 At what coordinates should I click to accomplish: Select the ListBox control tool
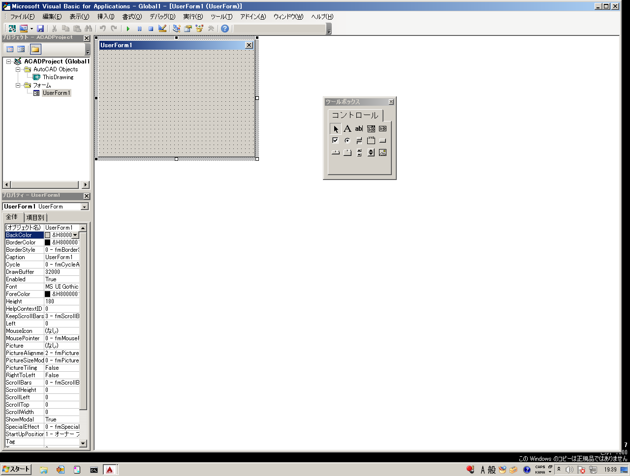(x=383, y=129)
